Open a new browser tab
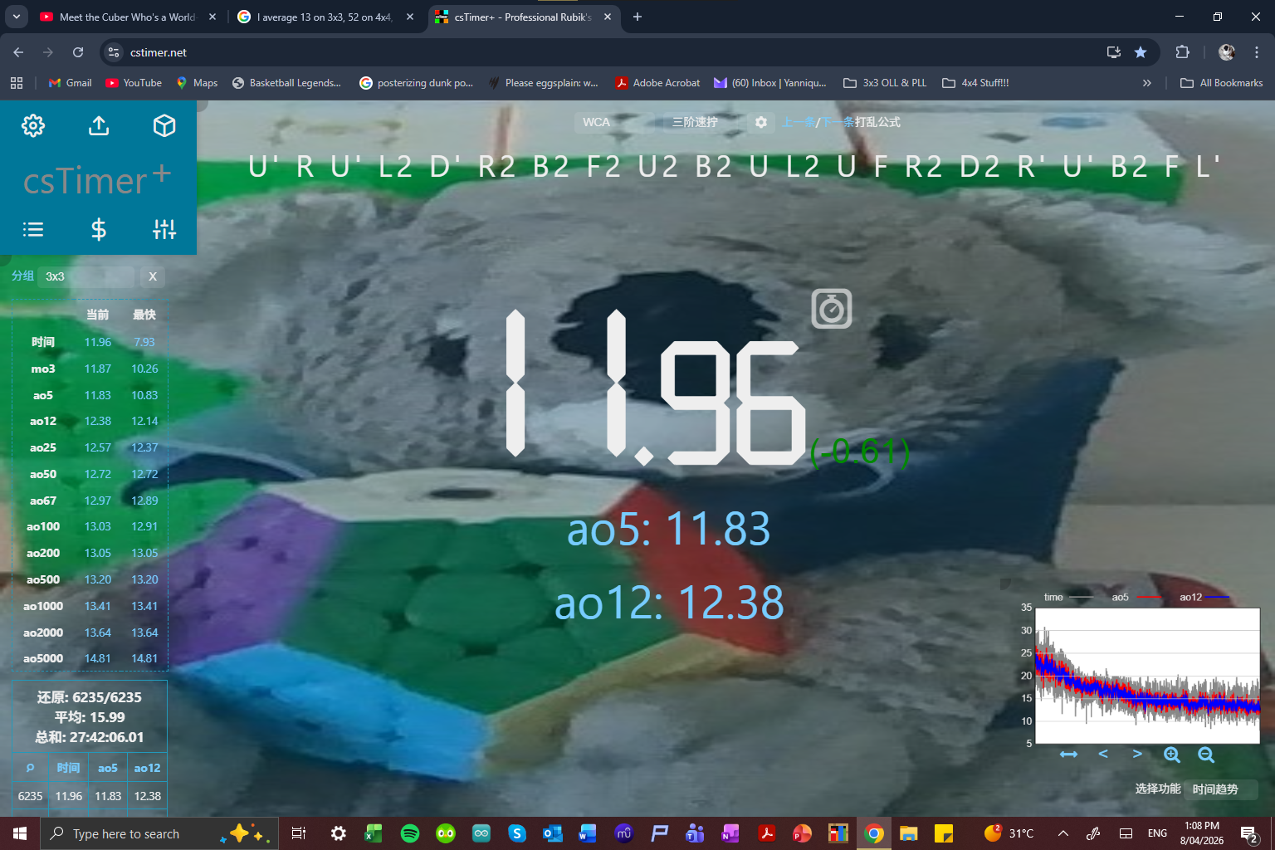Screen dimensions: 1275x850 tap(637, 17)
